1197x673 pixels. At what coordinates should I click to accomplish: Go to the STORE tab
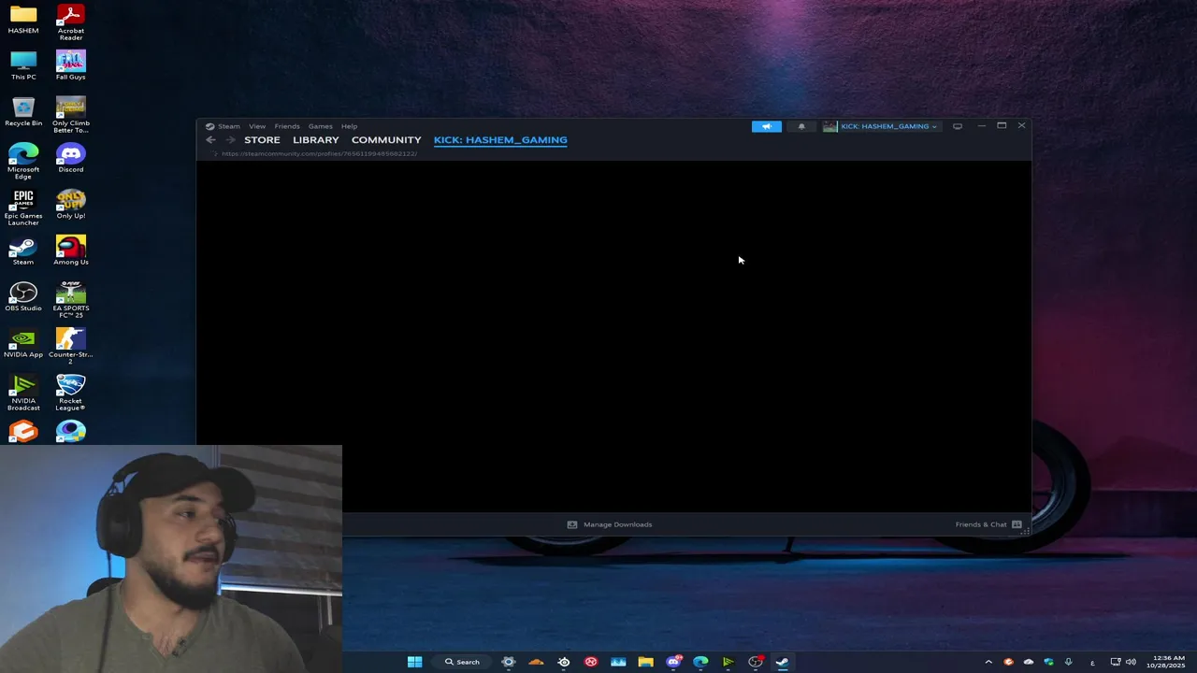pyautogui.click(x=262, y=140)
